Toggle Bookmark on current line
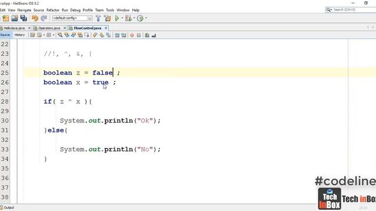Viewport: 376px width, 211px height. tap(108, 35)
